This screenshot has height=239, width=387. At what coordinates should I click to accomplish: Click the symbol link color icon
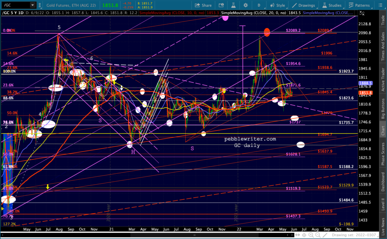click(40, 5)
